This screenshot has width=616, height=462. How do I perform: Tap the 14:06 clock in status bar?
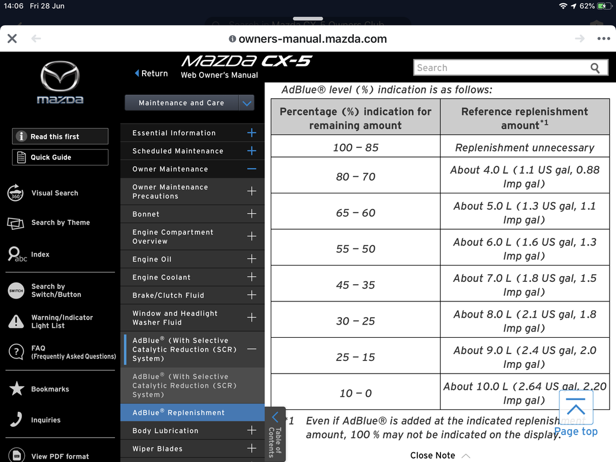pyautogui.click(x=13, y=6)
